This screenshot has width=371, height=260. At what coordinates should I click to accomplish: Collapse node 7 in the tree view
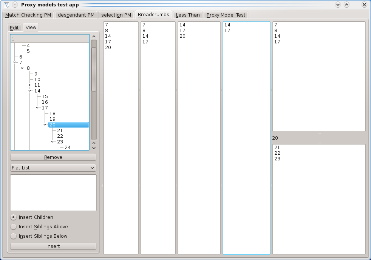14,63
